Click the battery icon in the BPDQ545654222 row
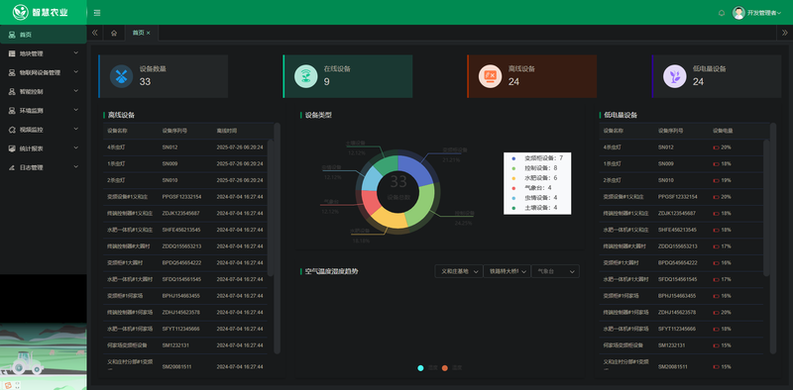Viewport: 793px width, 390px height. point(716,263)
